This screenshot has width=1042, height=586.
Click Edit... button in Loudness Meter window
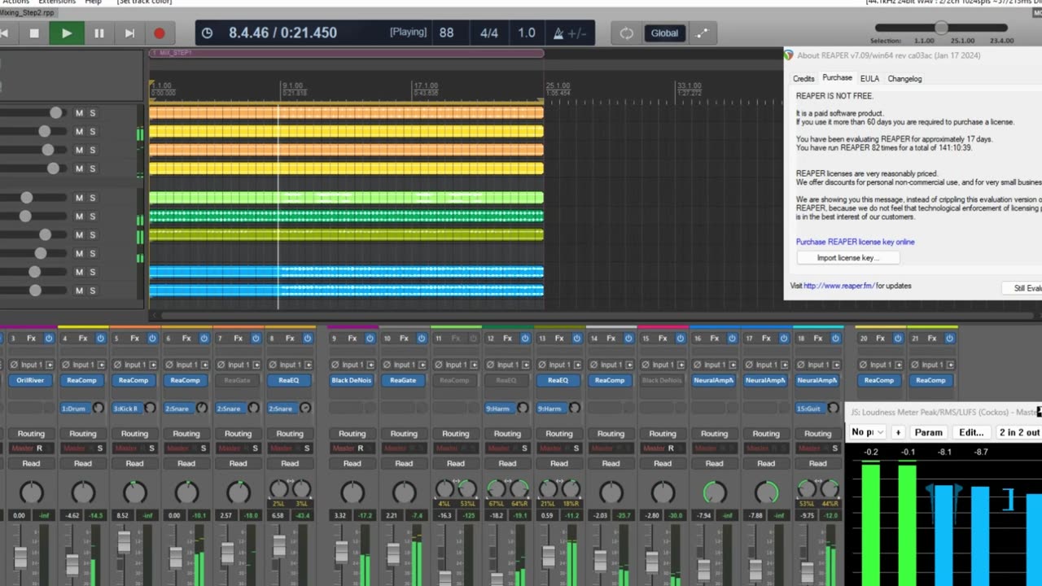pos(971,432)
